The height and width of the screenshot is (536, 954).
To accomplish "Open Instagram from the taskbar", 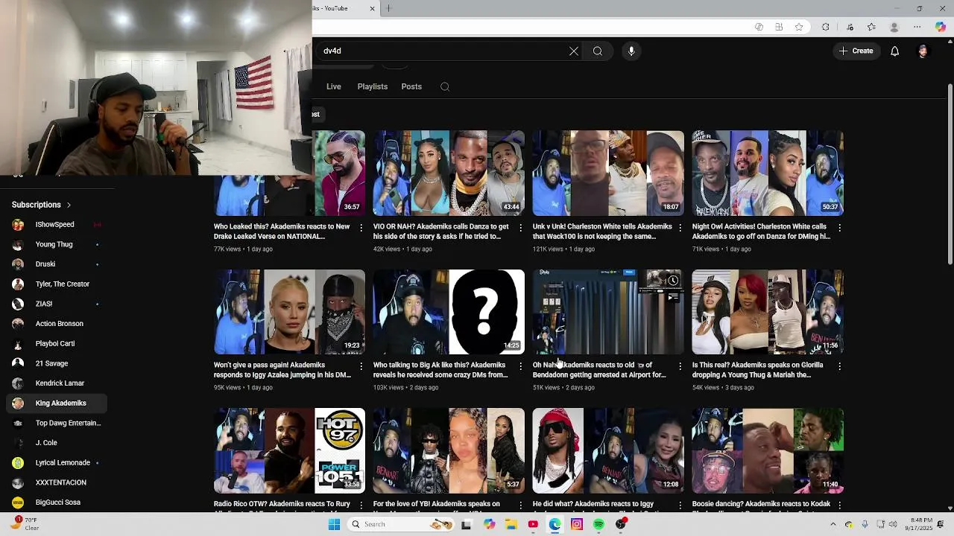I will tap(577, 524).
